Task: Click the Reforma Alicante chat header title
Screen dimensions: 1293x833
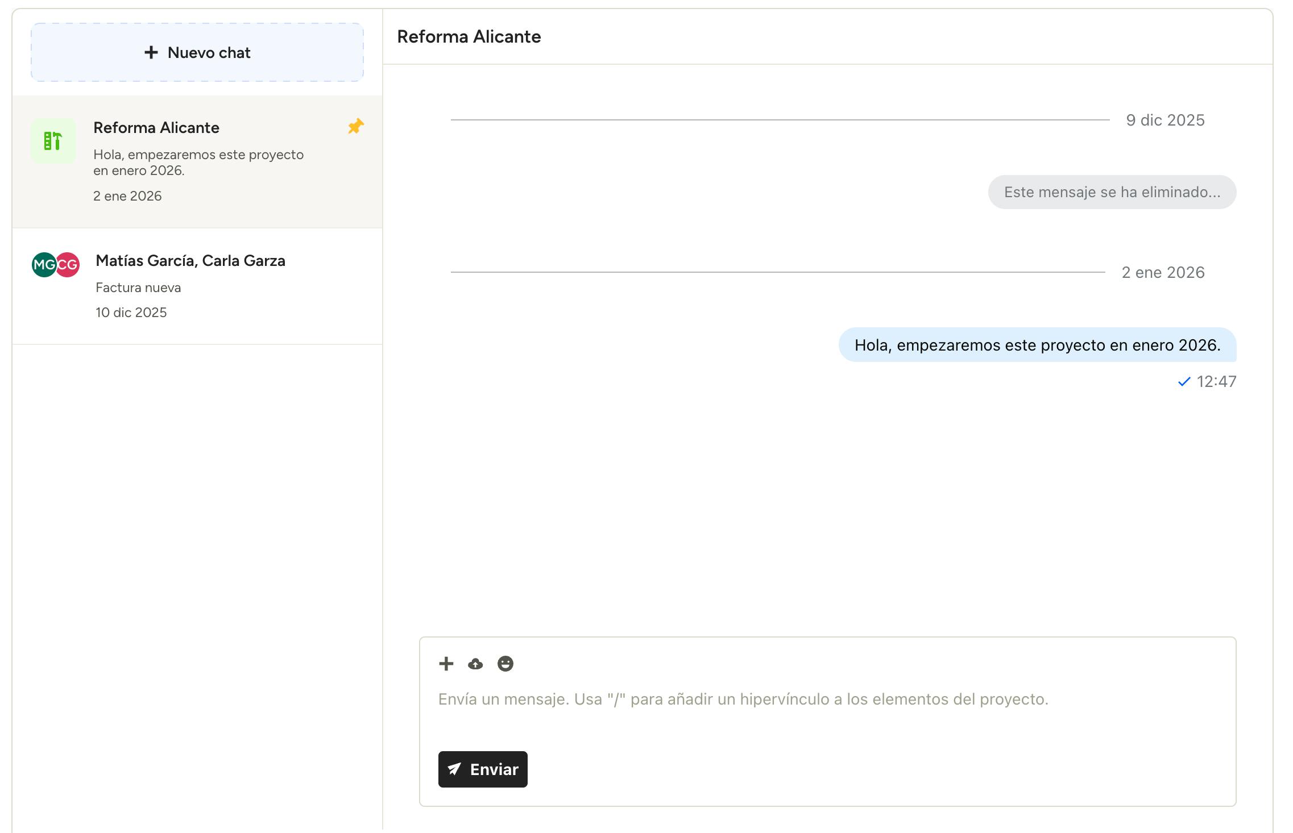Action: click(469, 37)
